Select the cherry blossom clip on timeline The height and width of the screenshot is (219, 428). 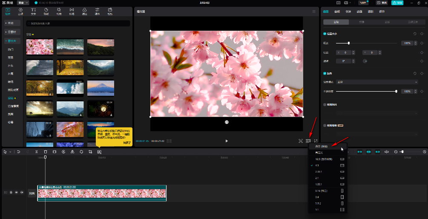[102, 194]
